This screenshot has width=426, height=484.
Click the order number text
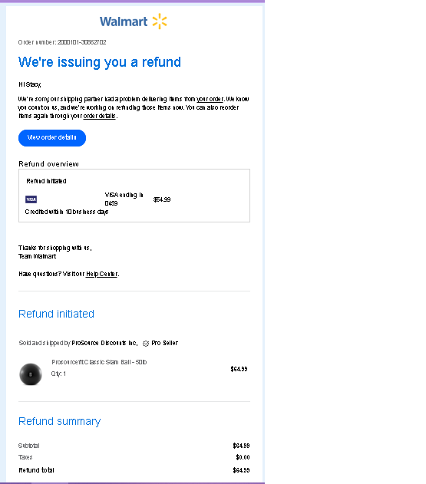point(62,42)
